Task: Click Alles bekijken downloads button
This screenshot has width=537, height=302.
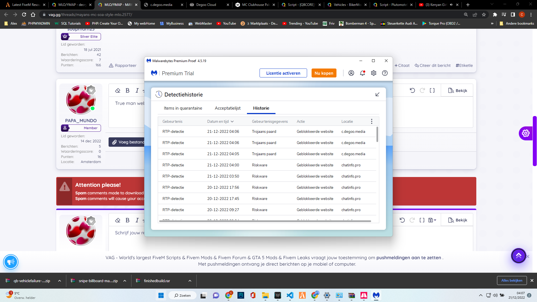Action: [512, 280]
